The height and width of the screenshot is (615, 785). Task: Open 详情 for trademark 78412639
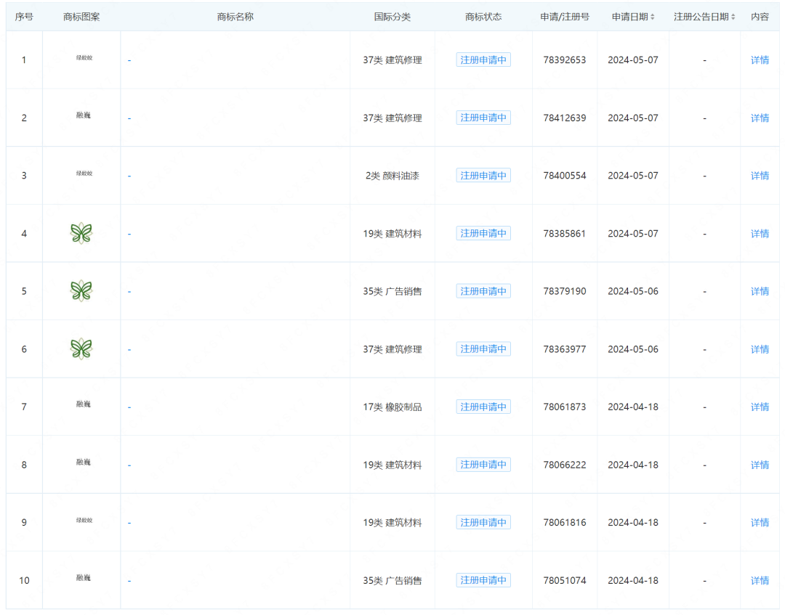(760, 118)
